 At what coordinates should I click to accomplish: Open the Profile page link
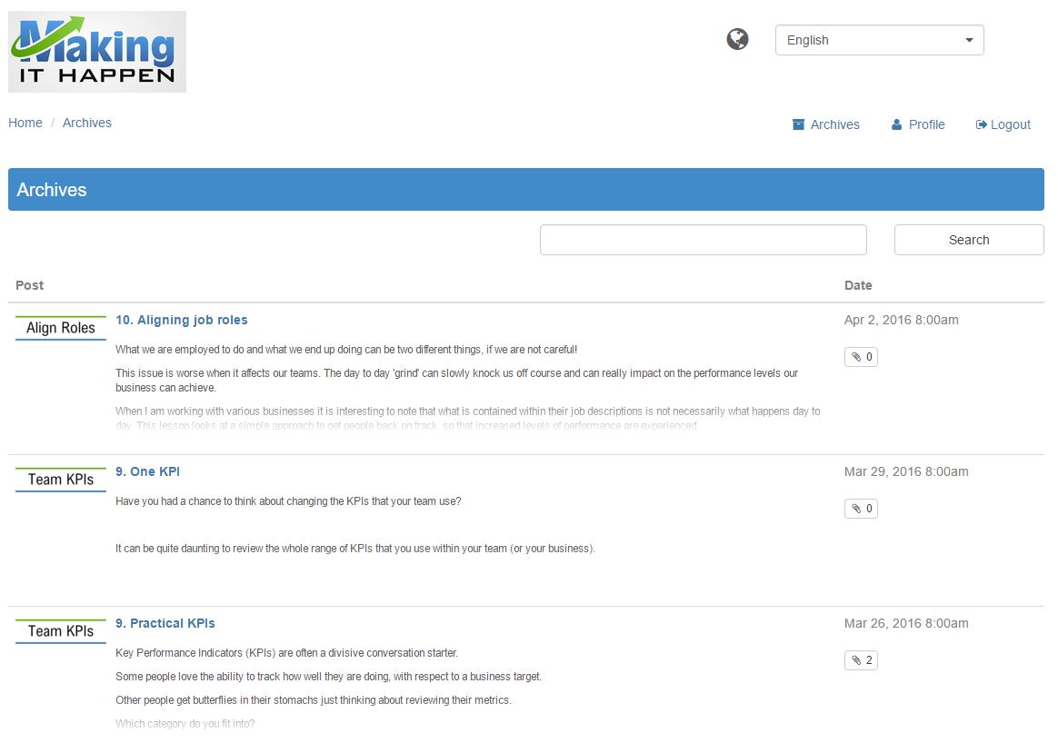pos(918,124)
